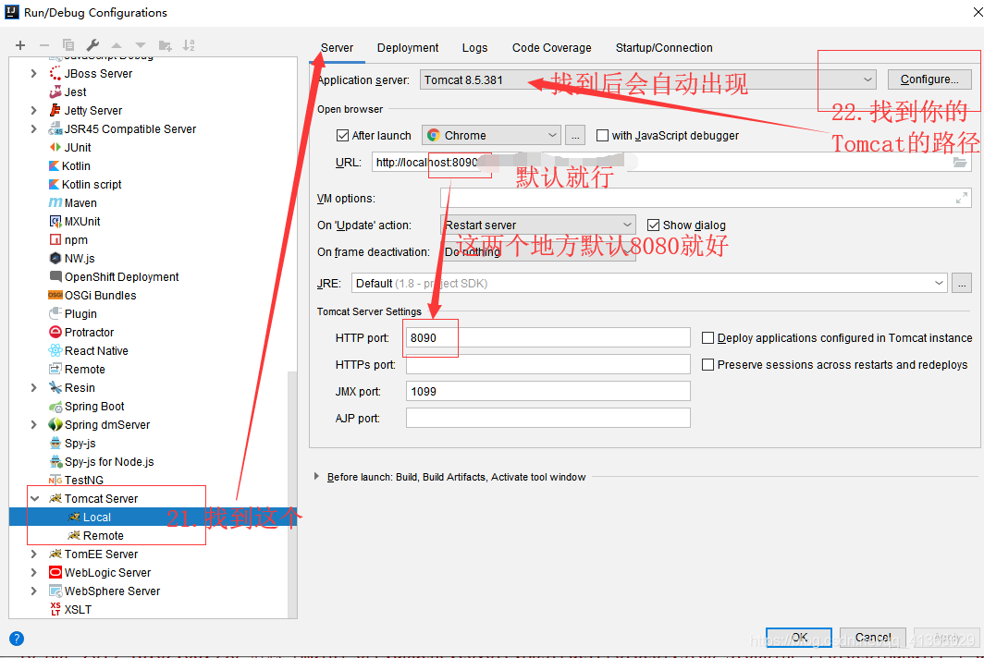This screenshot has width=984, height=658.
Task: Switch to Code Coverage tab
Action: click(x=551, y=48)
